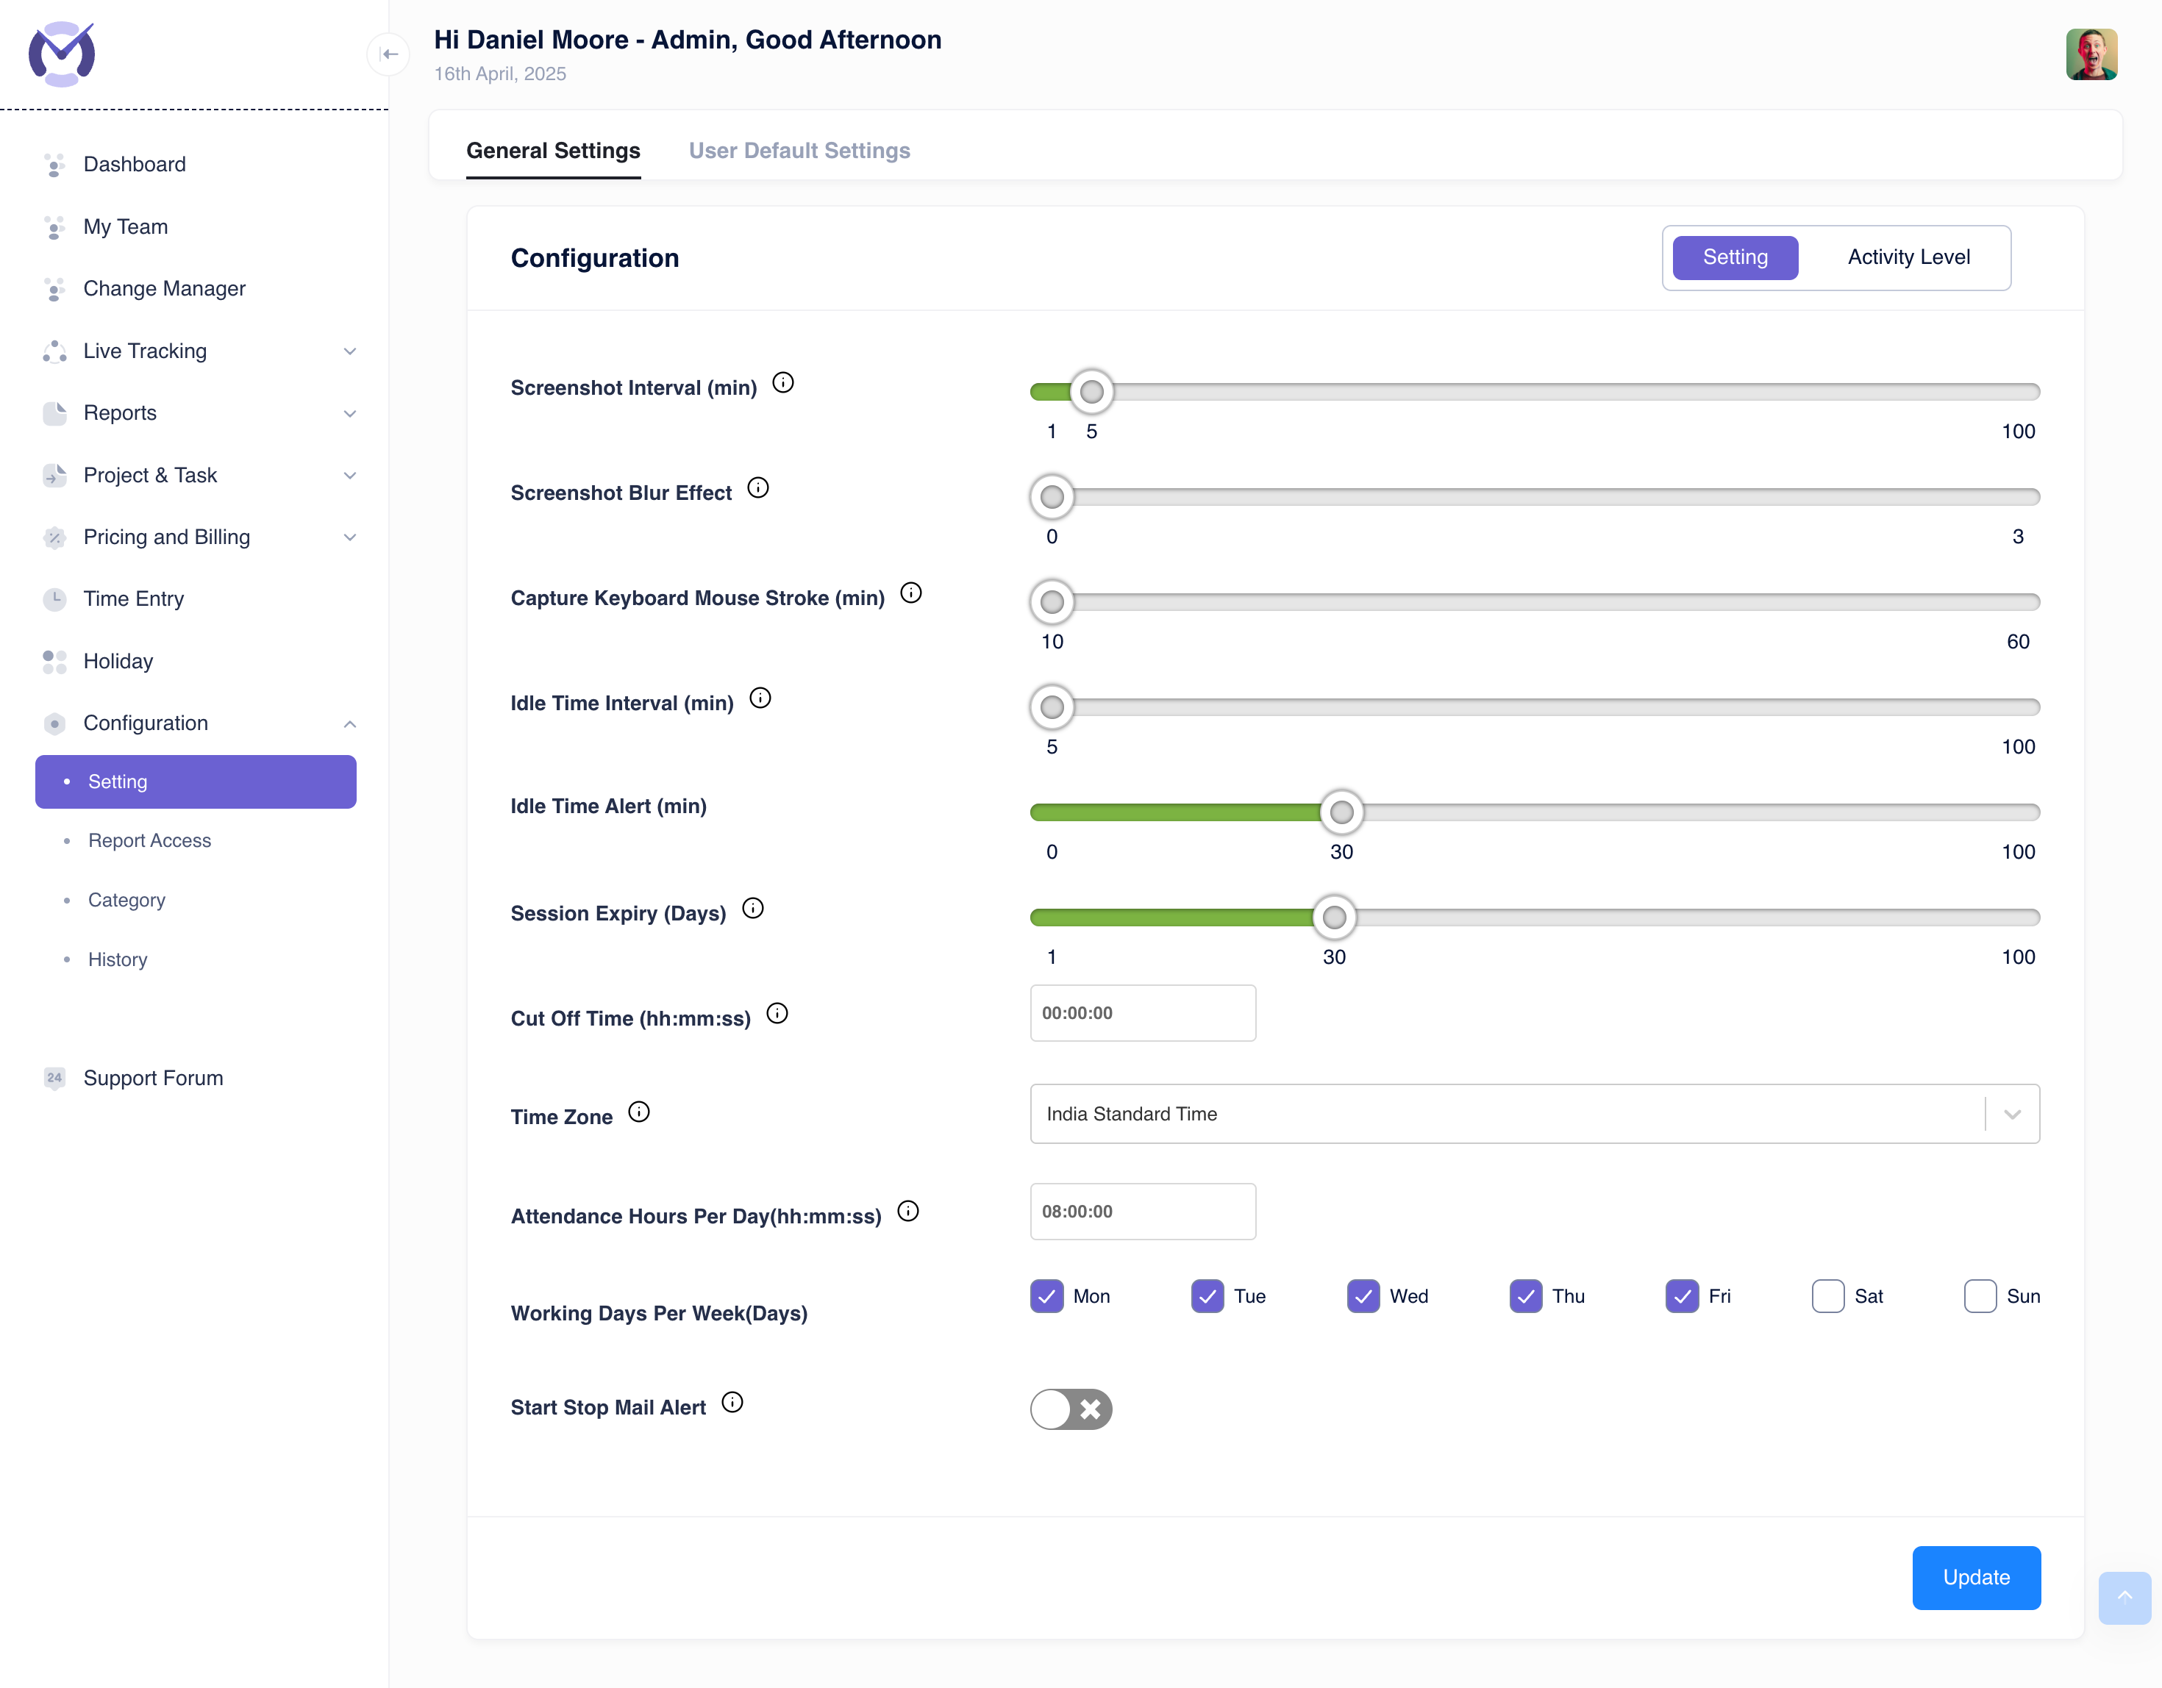The height and width of the screenshot is (1688, 2162).
Task: Click the Screenshot Blur Effect info icon
Action: [x=758, y=487]
